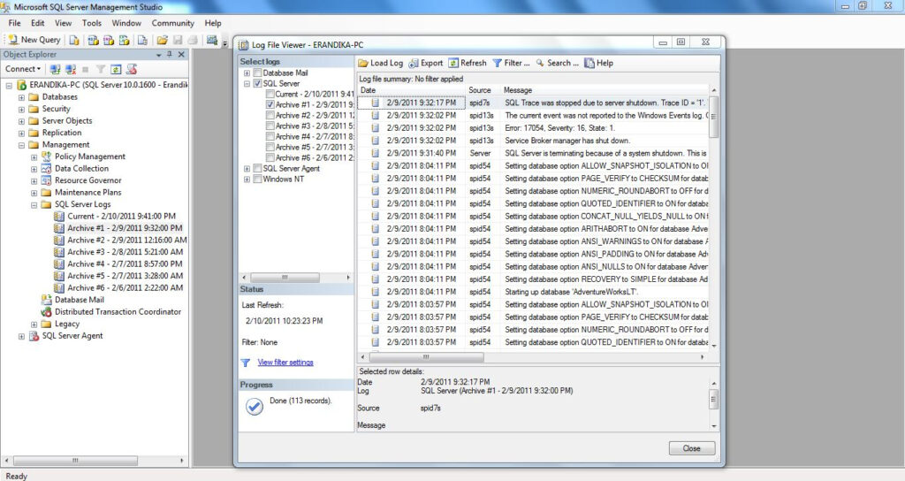Expand the Legacy node
The width and height of the screenshot is (905, 481).
click(34, 324)
